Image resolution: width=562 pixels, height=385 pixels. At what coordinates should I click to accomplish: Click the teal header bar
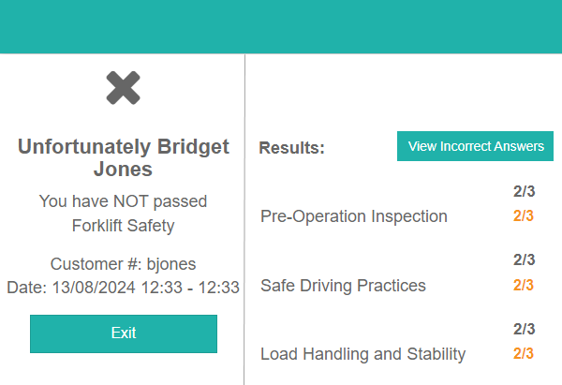coord(281,26)
